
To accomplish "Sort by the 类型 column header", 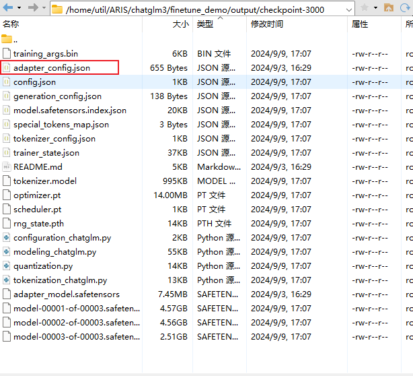I will pyautogui.click(x=205, y=24).
